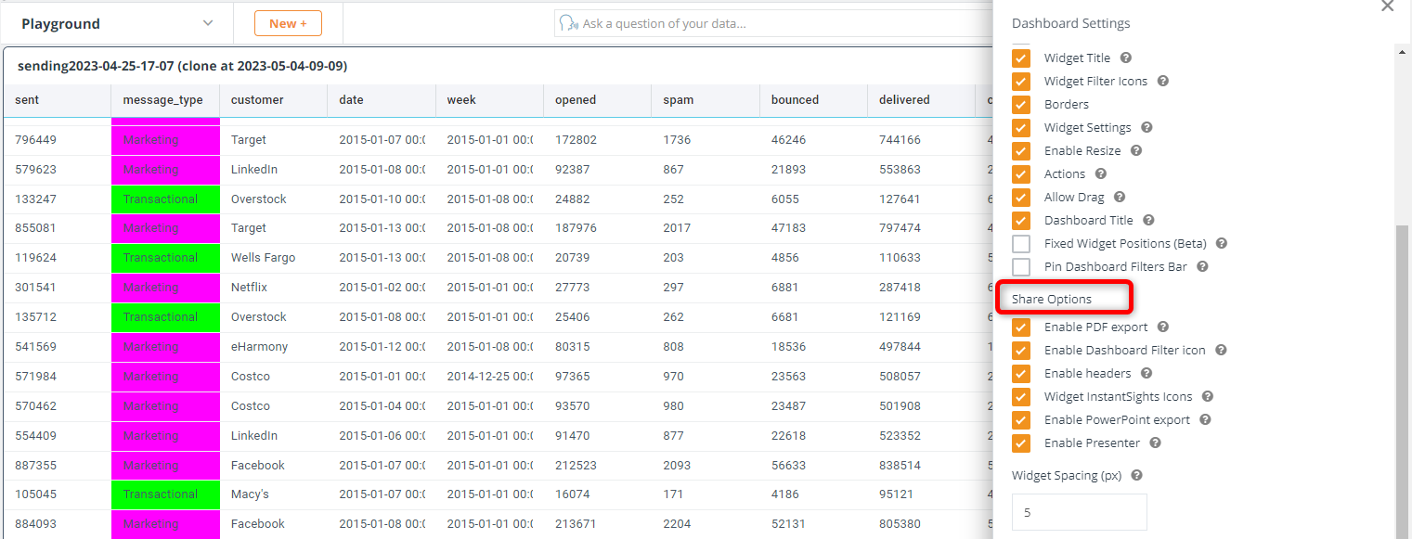The width and height of the screenshot is (1412, 539).
Task: Click help icon beside Allow Drag
Action: coord(1120,197)
